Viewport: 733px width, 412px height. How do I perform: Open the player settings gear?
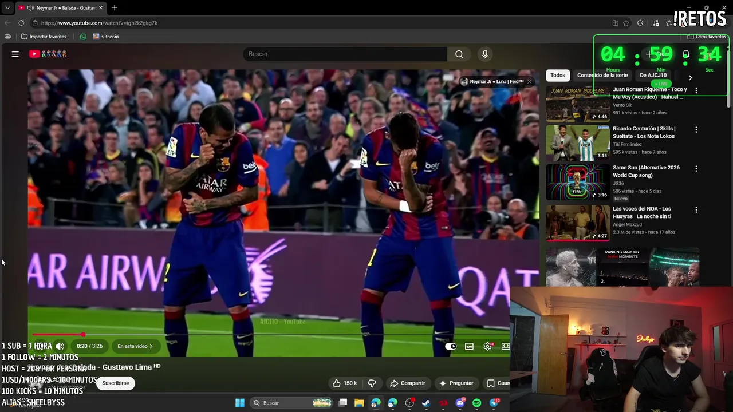(487, 346)
